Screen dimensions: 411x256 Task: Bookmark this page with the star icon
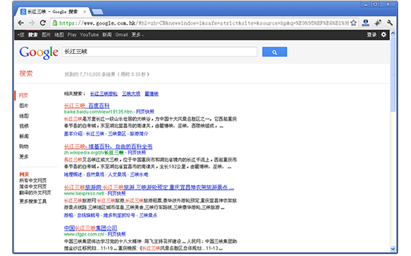click(353, 23)
